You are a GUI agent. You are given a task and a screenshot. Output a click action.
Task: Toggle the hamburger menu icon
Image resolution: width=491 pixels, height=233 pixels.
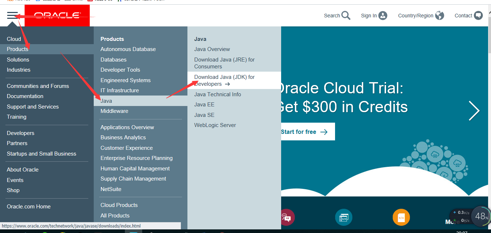pos(12,15)
